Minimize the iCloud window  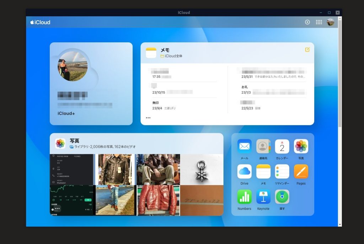point(321,12)
